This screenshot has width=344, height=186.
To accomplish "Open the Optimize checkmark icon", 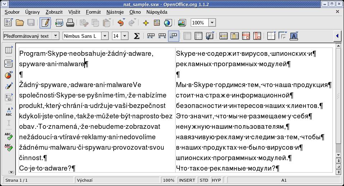I will (210, 36).
